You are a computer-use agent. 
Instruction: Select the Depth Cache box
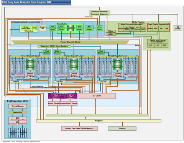point(54,104)
